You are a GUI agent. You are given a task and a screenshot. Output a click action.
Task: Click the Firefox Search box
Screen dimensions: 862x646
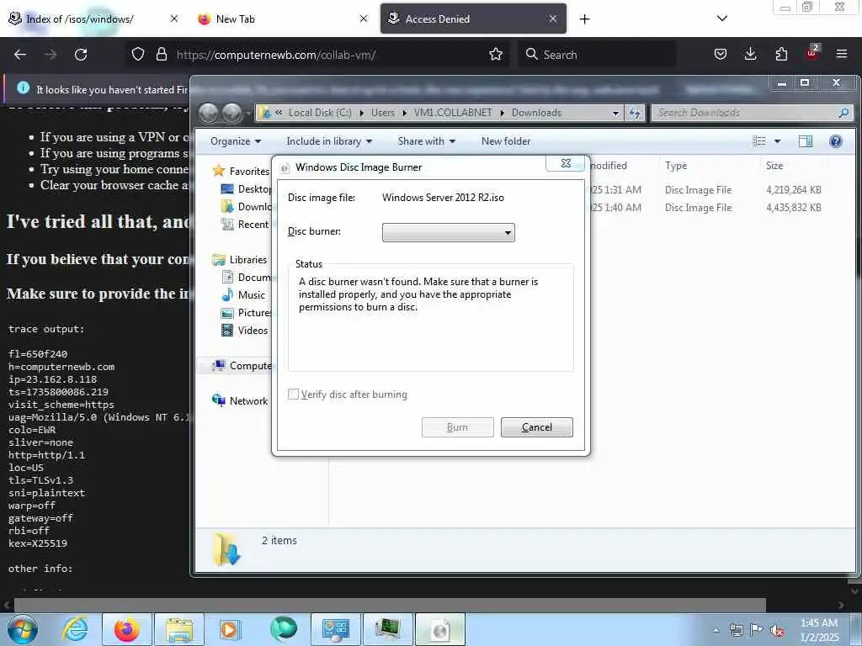pos(597,55)
